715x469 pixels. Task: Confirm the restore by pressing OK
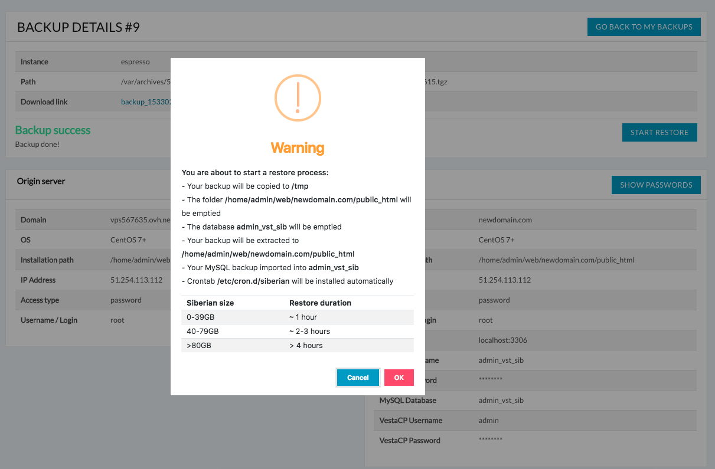pos(399,378)
